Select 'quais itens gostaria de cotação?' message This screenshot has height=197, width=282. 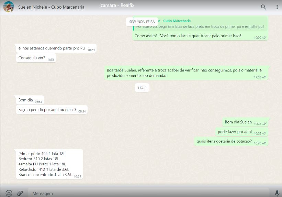tap(224, 141)
